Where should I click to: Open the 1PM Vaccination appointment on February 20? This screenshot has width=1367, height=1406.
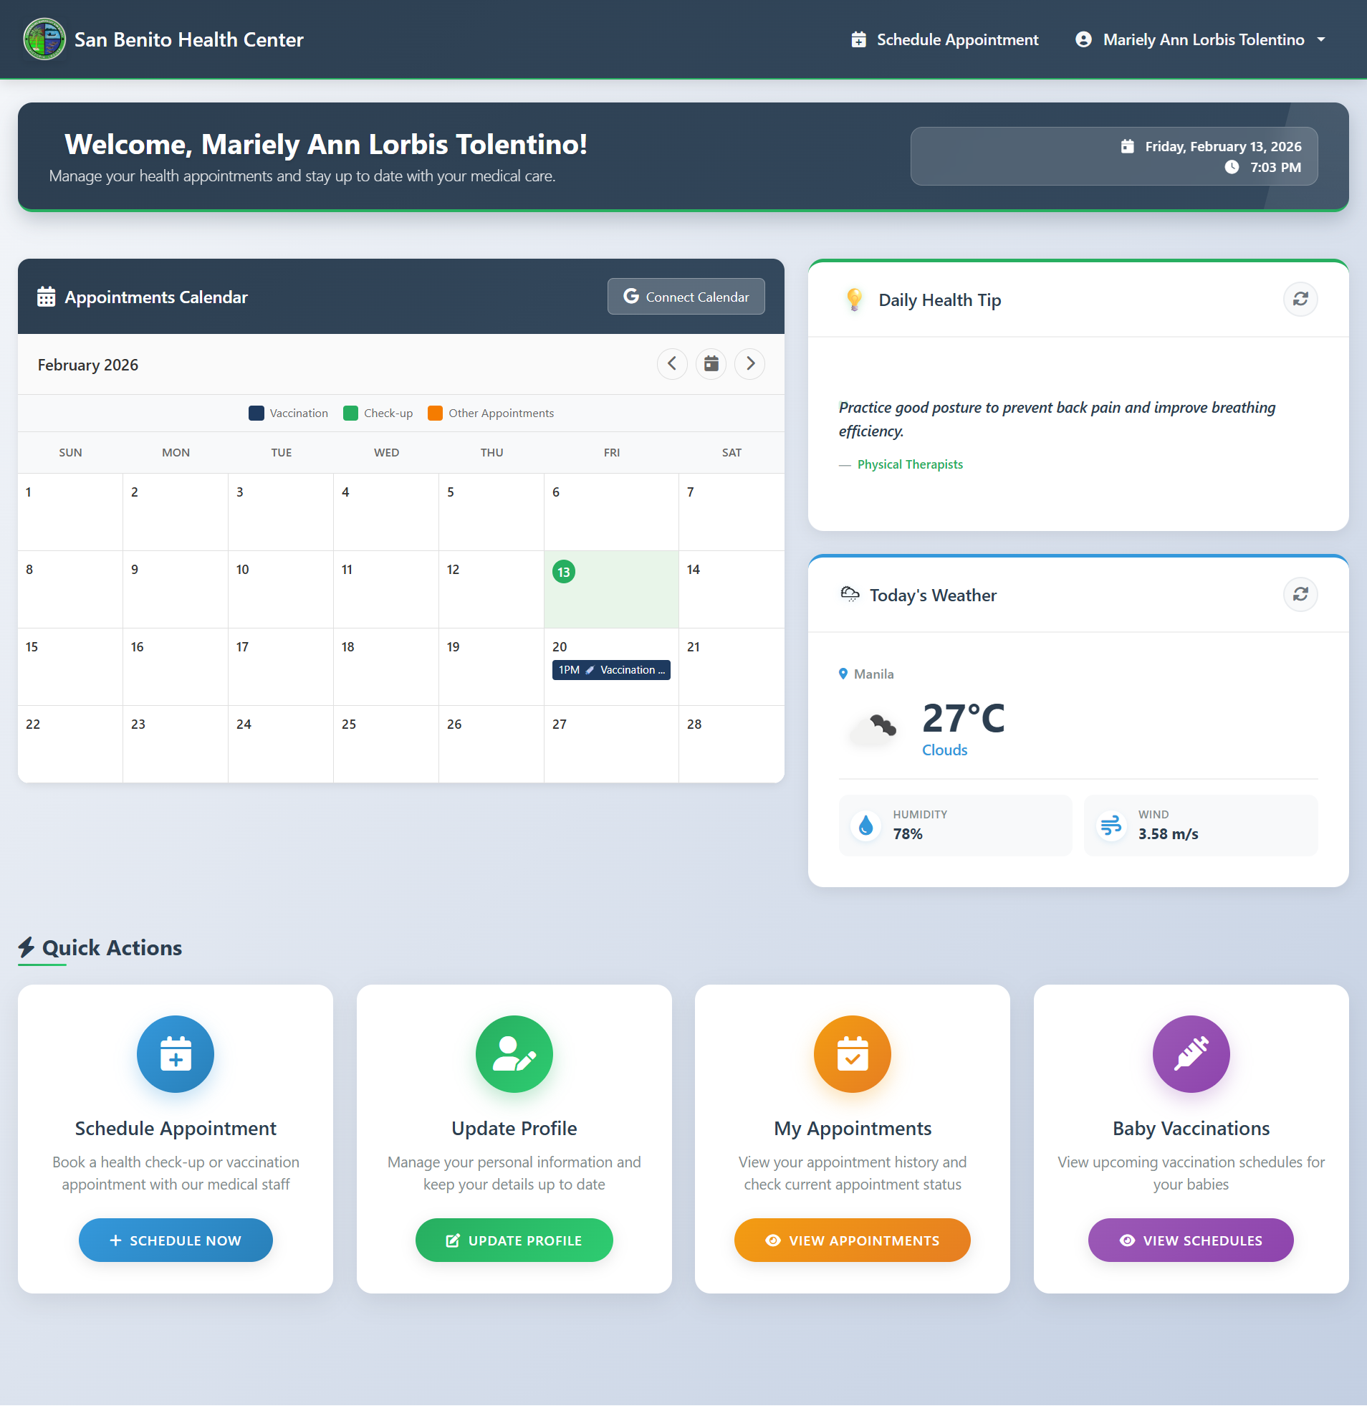click(x=611, y=669)
